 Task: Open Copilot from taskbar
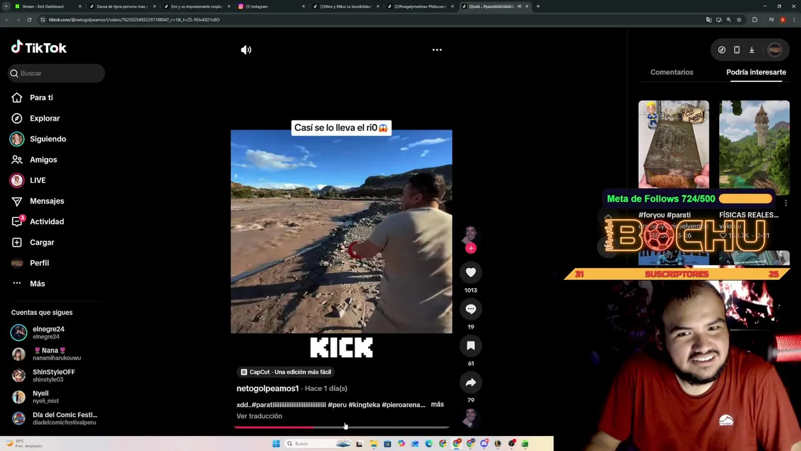(x=401, y=443)
